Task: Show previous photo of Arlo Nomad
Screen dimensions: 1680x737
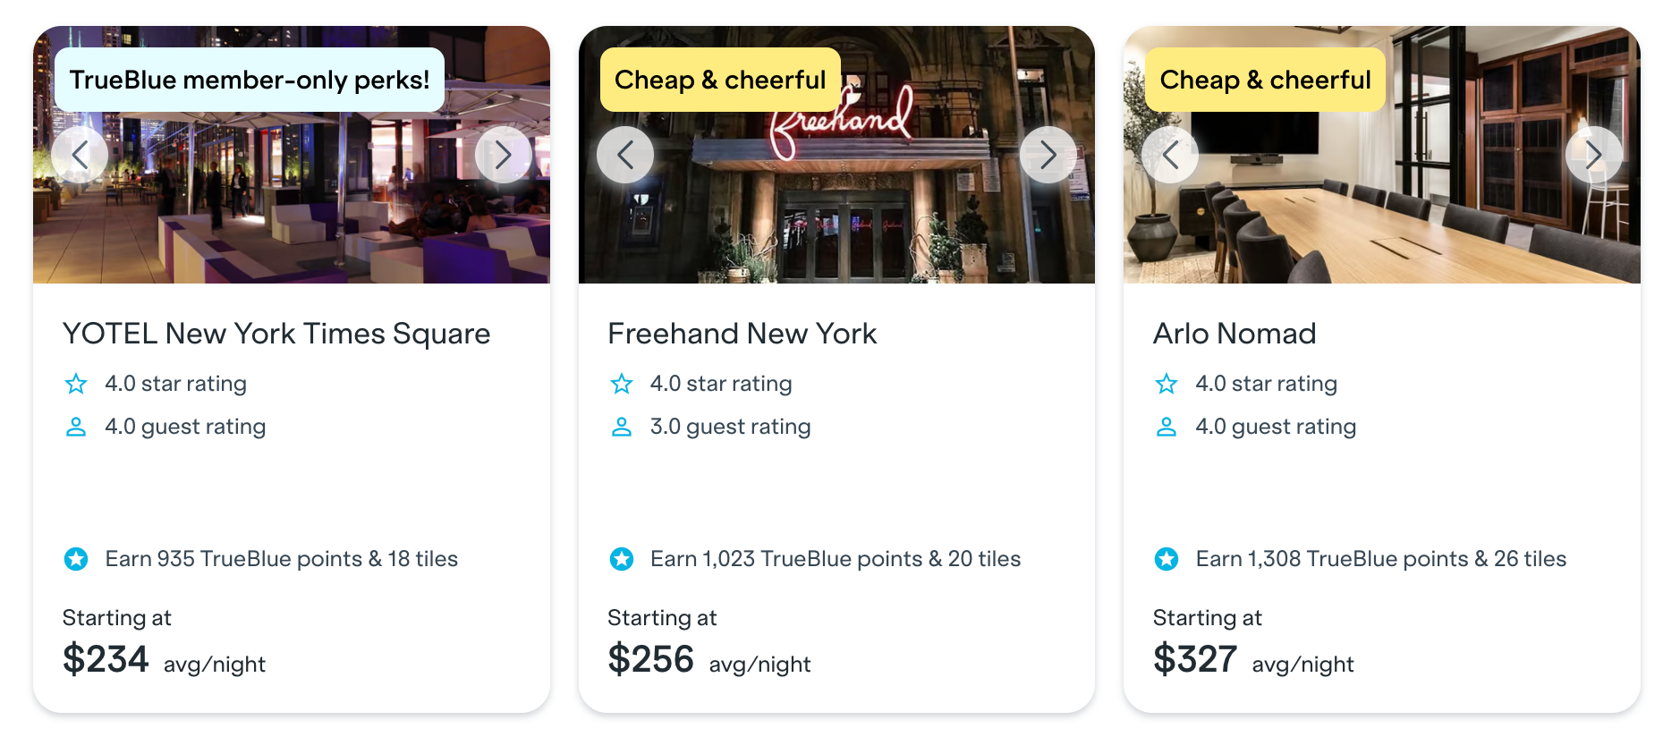Action: click(x=1171, y=154)
